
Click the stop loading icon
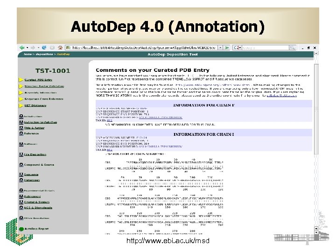tap(52, 48)
